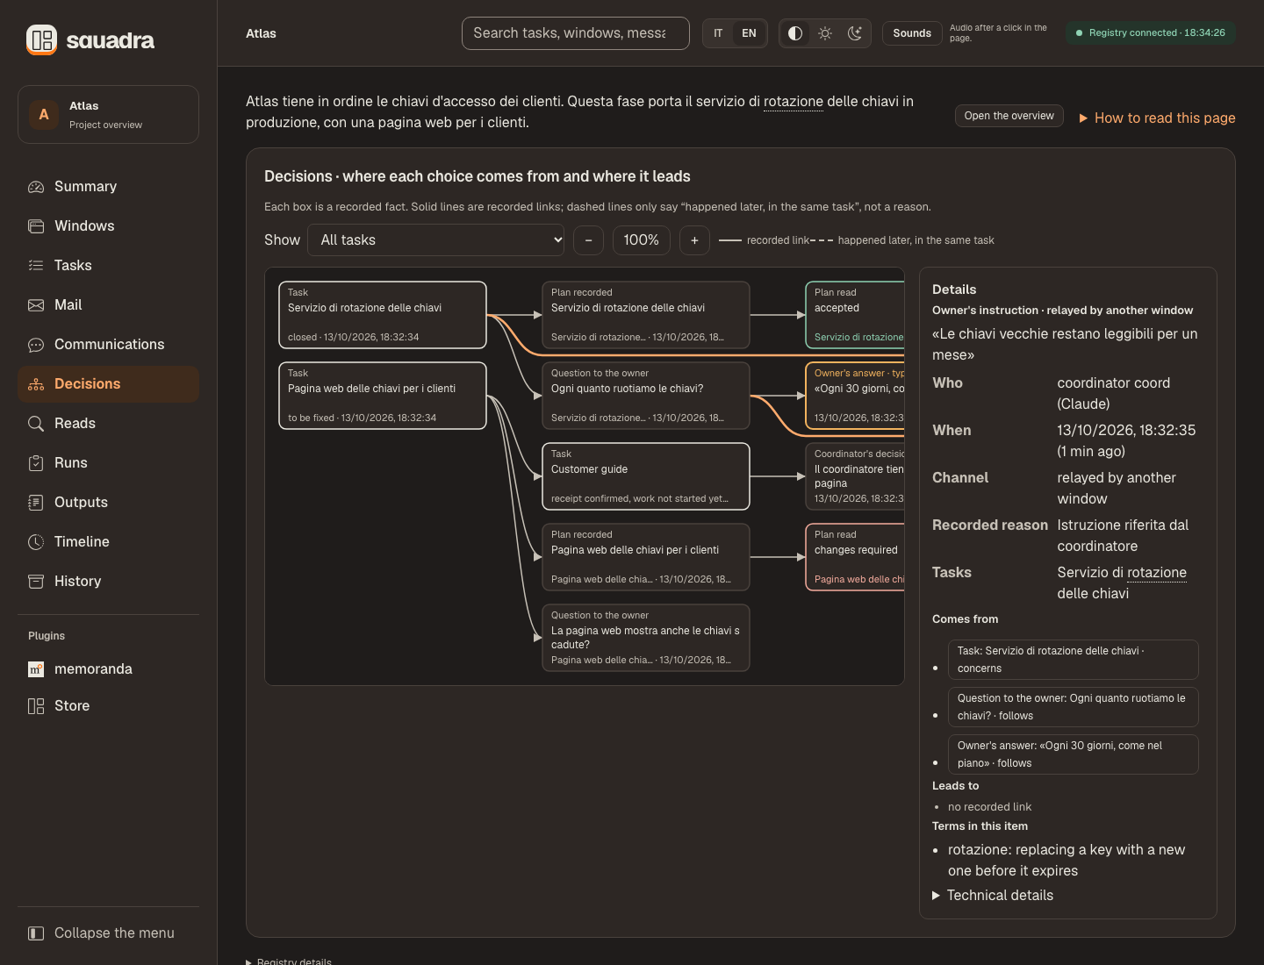This screenshot has width=1264, height=965.
Task: Select the Tasks list icon
Action: point(36,266)
